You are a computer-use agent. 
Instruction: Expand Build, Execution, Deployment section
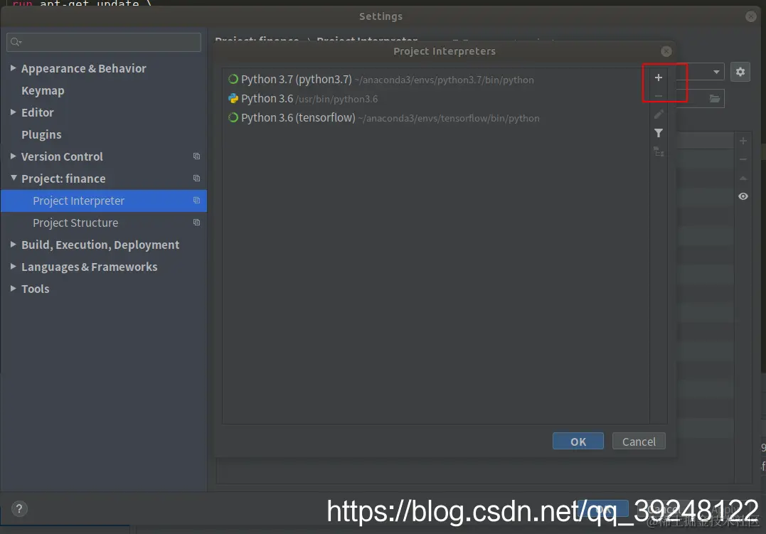coord(14,245)
